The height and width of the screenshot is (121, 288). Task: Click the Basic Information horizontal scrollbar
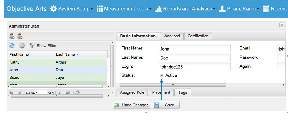click(x=173, y=85)
